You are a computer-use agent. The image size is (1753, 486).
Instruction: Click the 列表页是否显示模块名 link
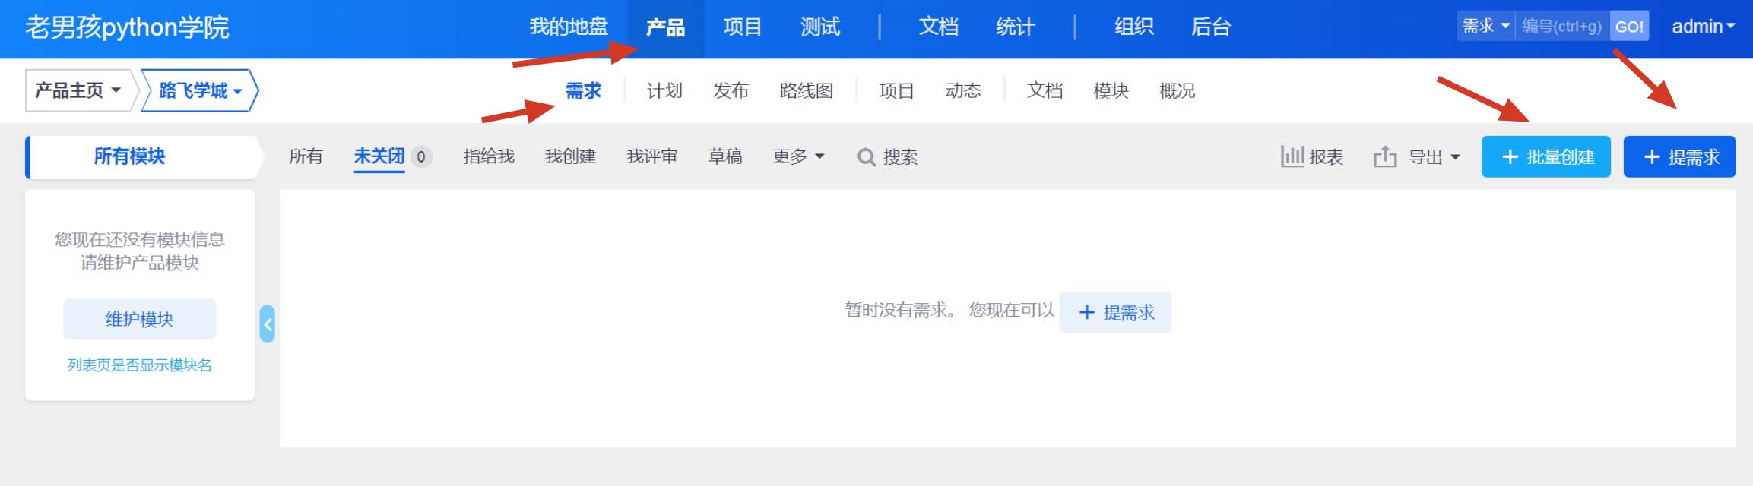click(140, 365)
